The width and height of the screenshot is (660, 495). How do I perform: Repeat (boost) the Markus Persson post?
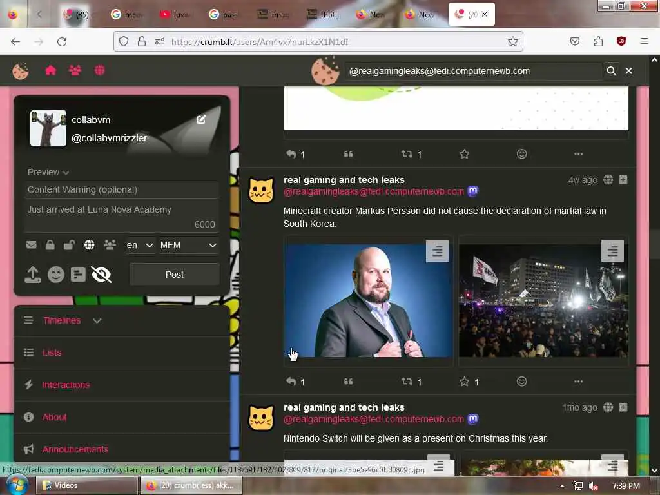pyautogui.click(x=407, y=382)
